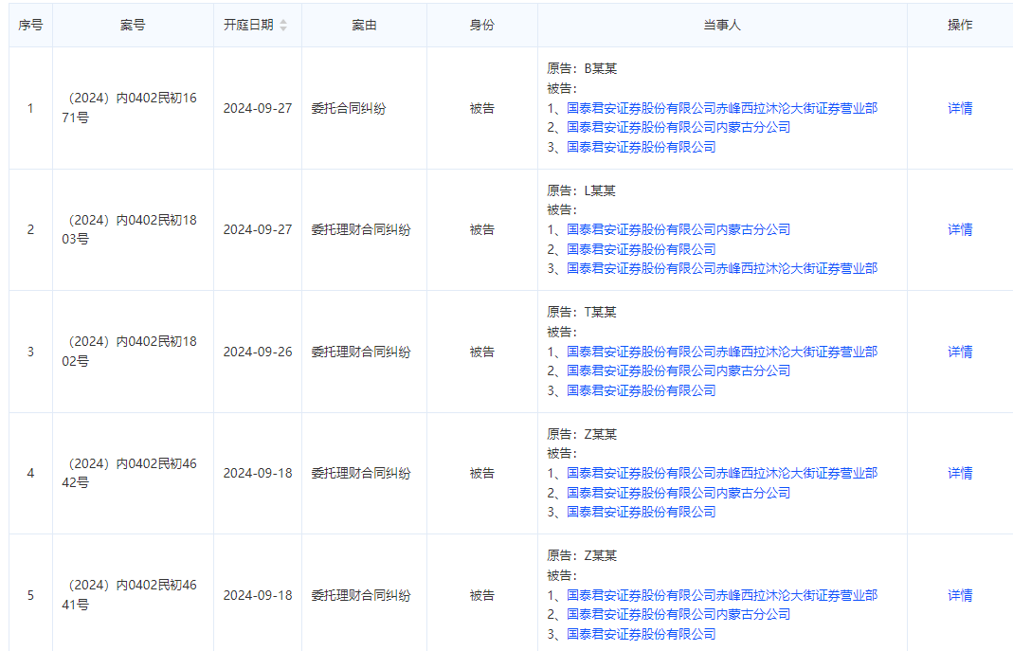Open 国泰君安证券股份有限公司 link in row 4
This screenshot has width=1013, height=651.
click(641, 512)
